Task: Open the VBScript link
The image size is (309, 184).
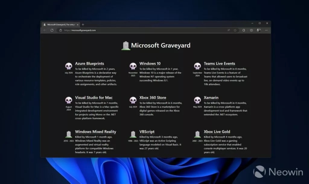Action: [x=147, y=132]
